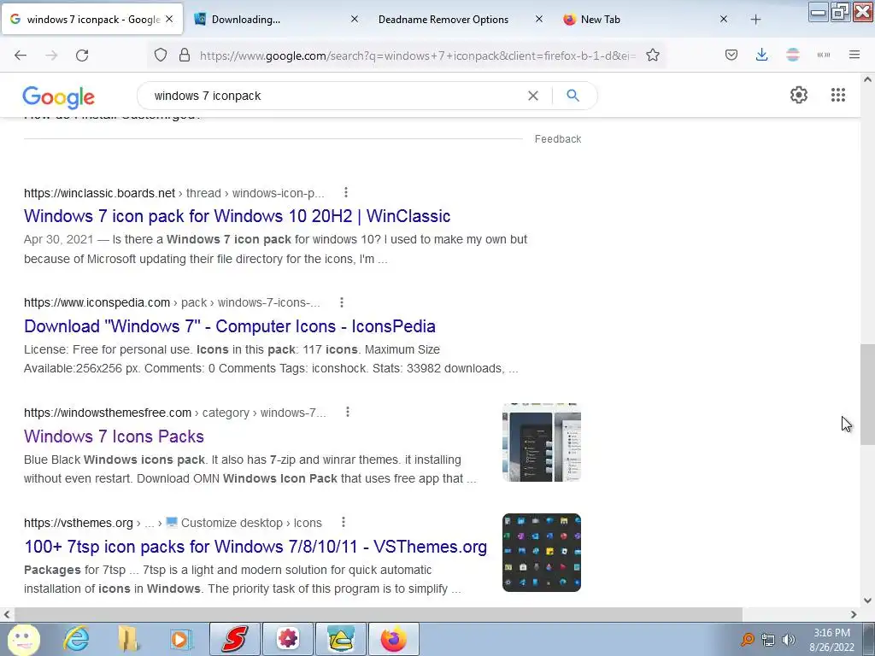Open Google quick settings gear
The height and width of the screenshot is (656, 875).
(799, 95)
